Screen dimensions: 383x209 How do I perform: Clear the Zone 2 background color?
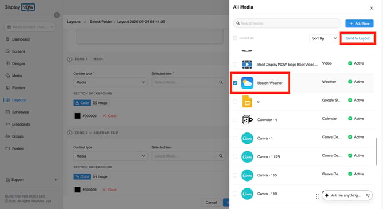[x=109, y=190]
